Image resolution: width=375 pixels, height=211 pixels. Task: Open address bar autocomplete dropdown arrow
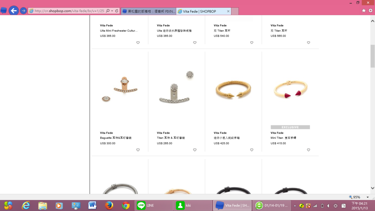[112, 11]
